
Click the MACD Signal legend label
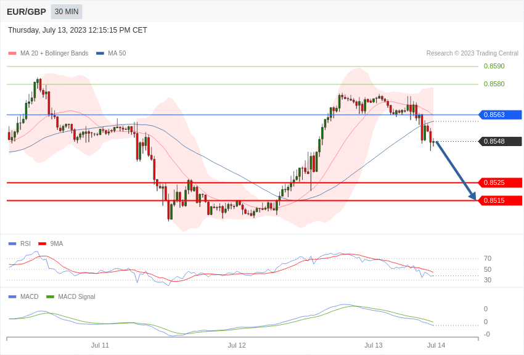pyautogui.click(x=76, y=296)
